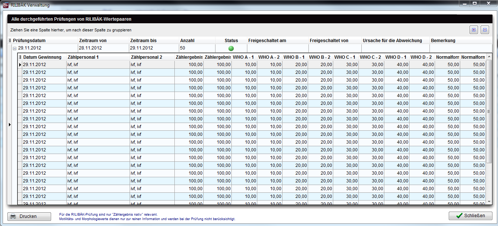Click the RILIBÄK Verwaltung title bar app icon
Screen dimensions: 498x226
6,5
